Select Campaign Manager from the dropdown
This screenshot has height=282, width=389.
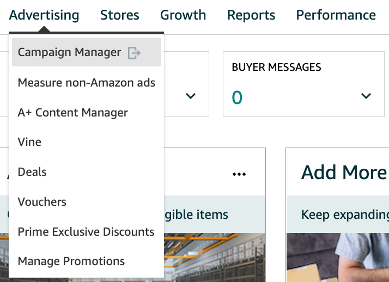click(x=87, y=52)
